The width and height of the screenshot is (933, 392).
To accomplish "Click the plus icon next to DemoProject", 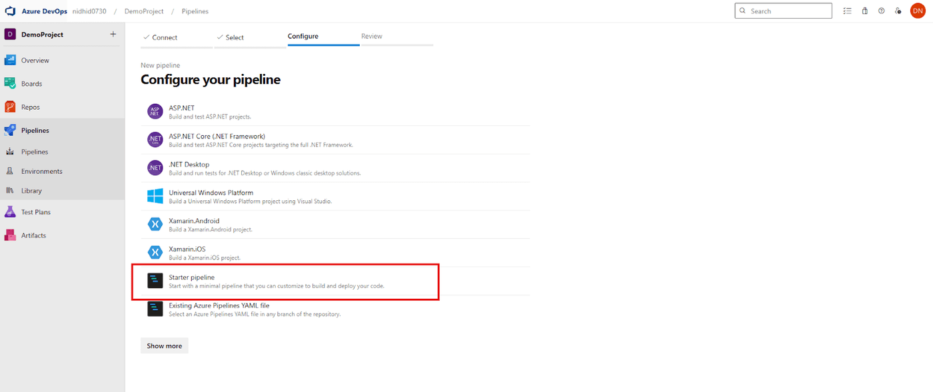I will tap(113, 34).
